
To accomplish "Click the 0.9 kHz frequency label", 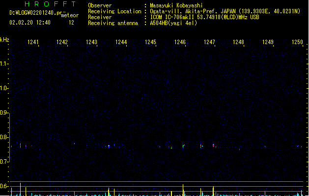I will 3,113.
